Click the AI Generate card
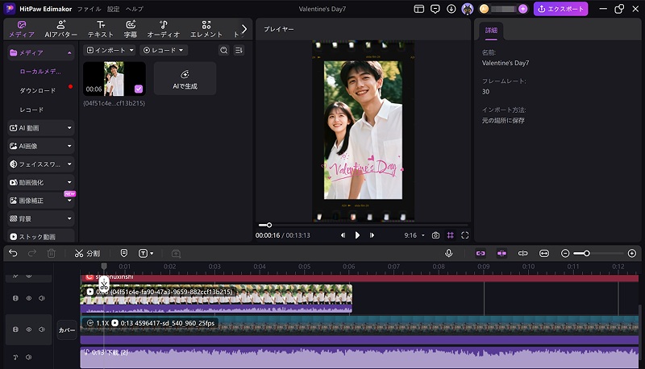645x369 pixels. 185,78
